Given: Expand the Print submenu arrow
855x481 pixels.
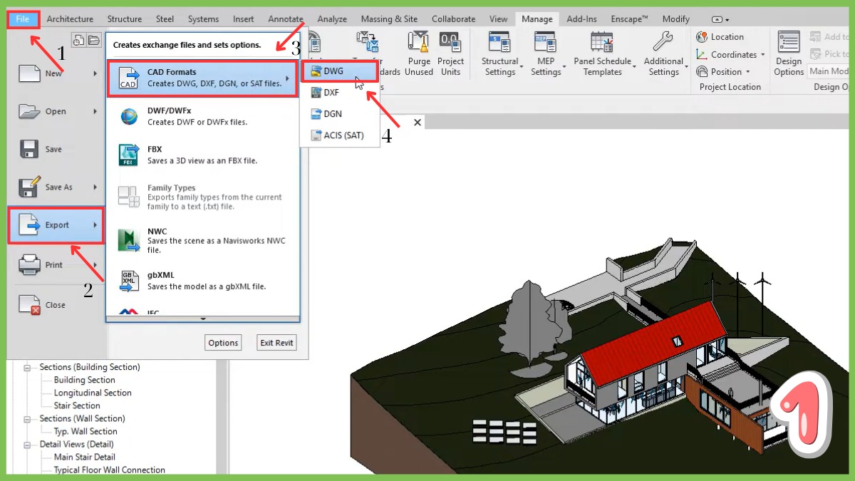Looking at the screenshot, I should tap(95, 265).
